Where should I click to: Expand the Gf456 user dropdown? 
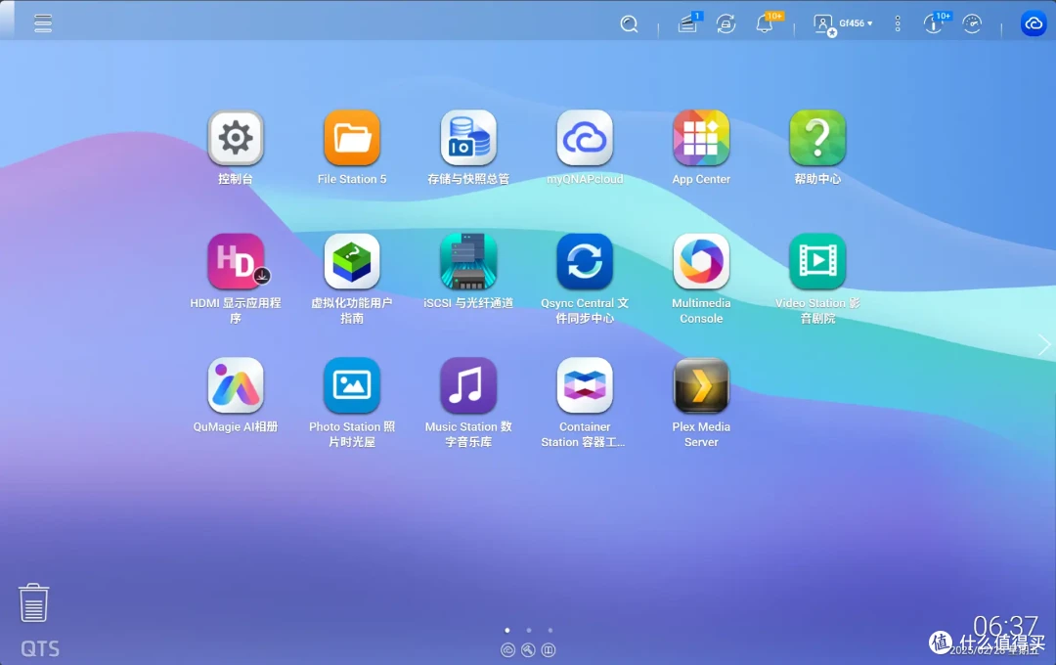[x=856, y=23]
